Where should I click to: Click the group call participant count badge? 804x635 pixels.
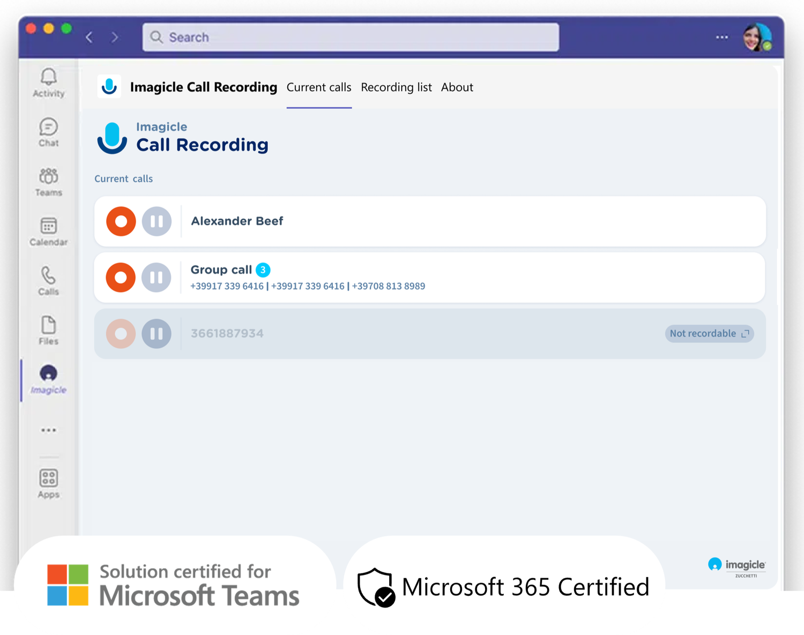263,270
